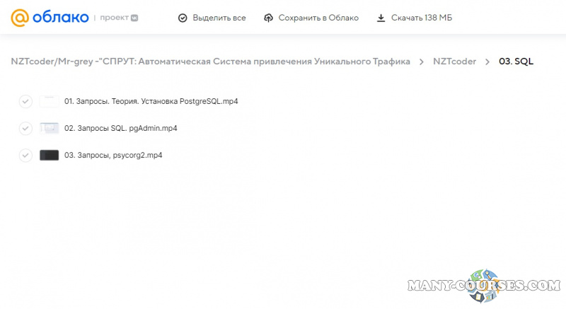This screenshot has height=309, width=566.
Task: Open the thumbnail of the pgAdmin video
Action: (49, 128)
